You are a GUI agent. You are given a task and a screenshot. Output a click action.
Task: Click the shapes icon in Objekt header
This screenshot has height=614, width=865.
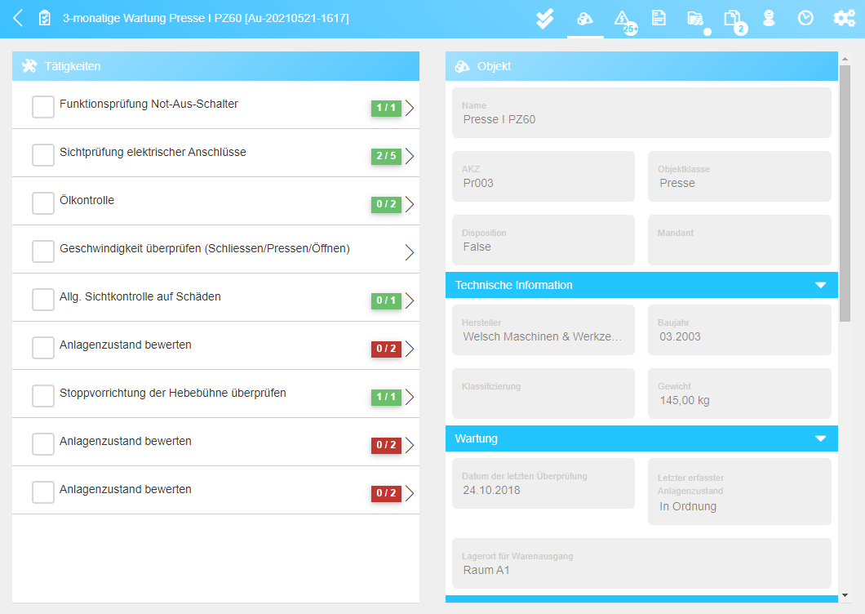[463, 66]
